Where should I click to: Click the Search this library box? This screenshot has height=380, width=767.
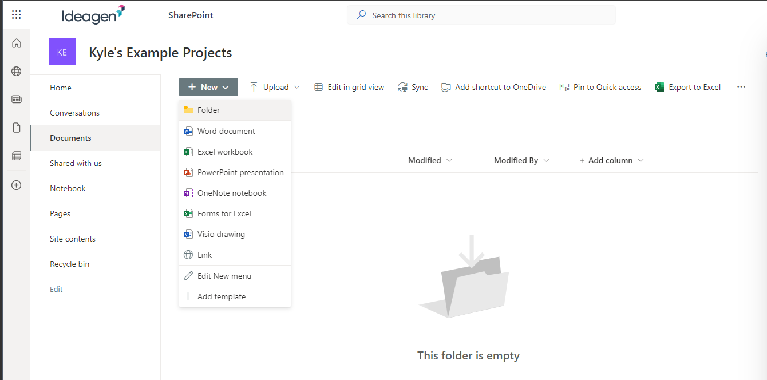481,15
